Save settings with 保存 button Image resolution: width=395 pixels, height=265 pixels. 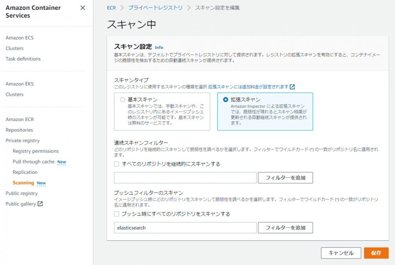pyautogui.click(x=376, y=253)
